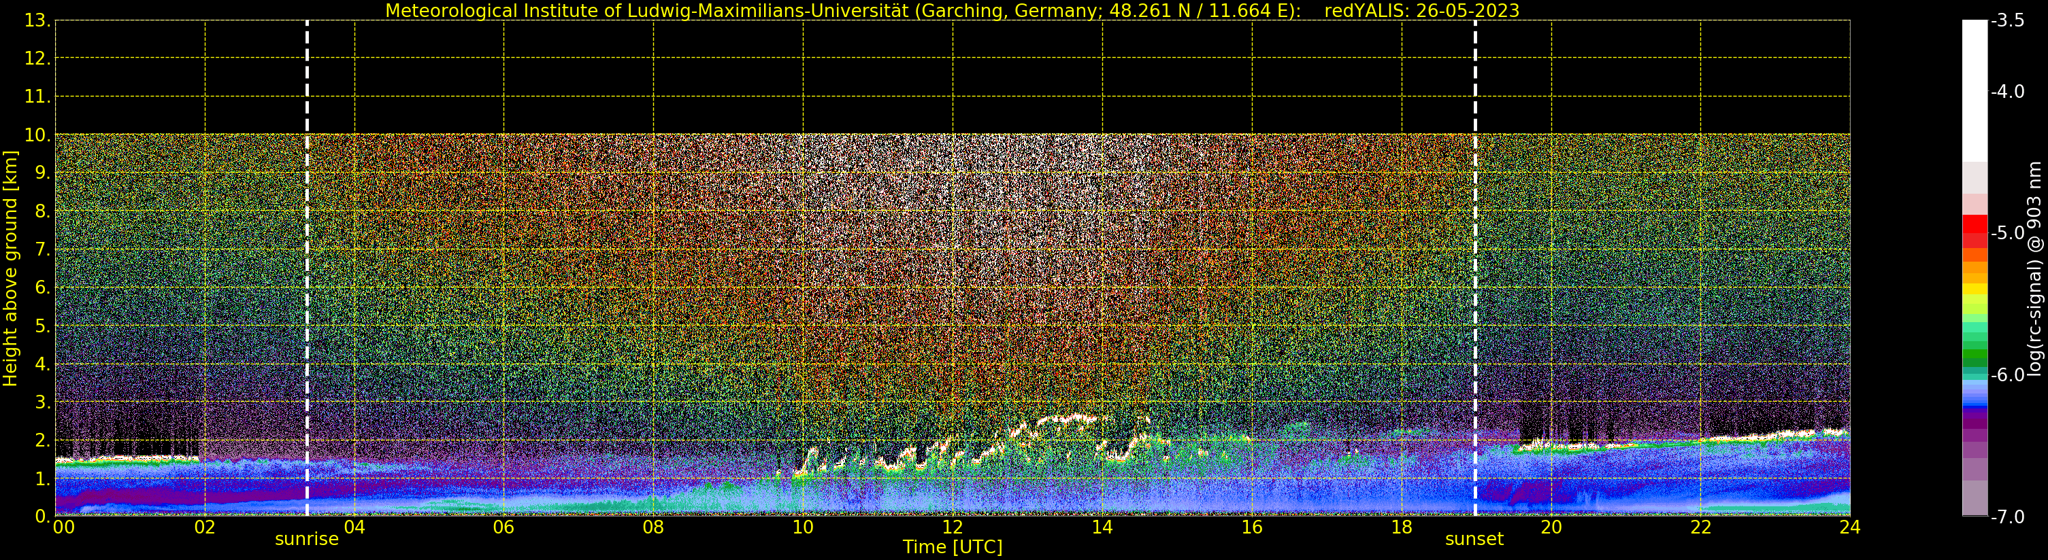This screenshot has width=2048, height=560.
Task: Click the height axis tick label 13
Action: 37,20
